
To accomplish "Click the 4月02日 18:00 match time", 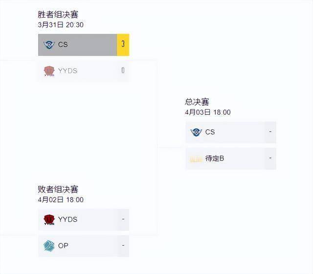I will 61,199.
